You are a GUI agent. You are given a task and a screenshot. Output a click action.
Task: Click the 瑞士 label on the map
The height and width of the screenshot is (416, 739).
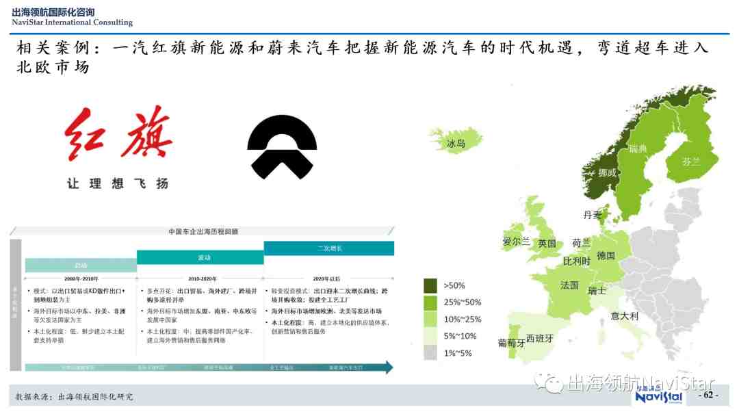(x=597, y=291)
